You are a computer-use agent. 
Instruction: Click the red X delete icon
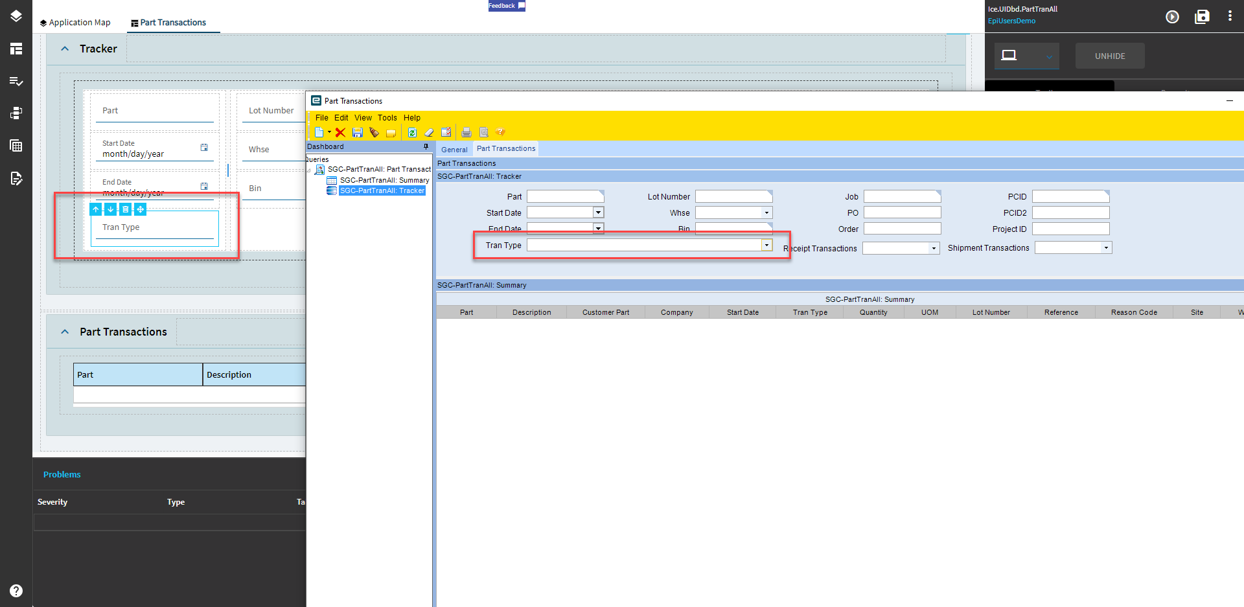[340, 132]
